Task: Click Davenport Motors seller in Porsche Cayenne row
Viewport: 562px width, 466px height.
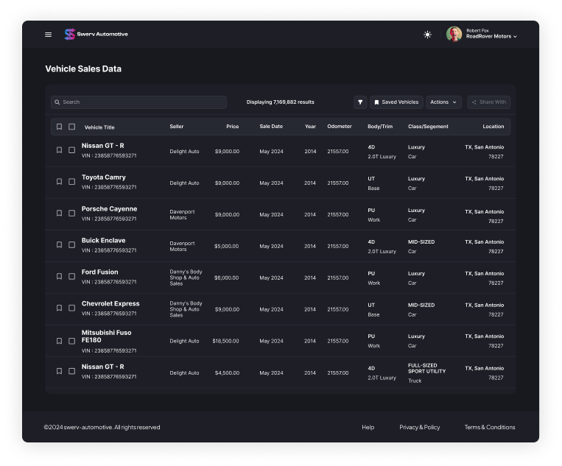Action: coord(182,214)
